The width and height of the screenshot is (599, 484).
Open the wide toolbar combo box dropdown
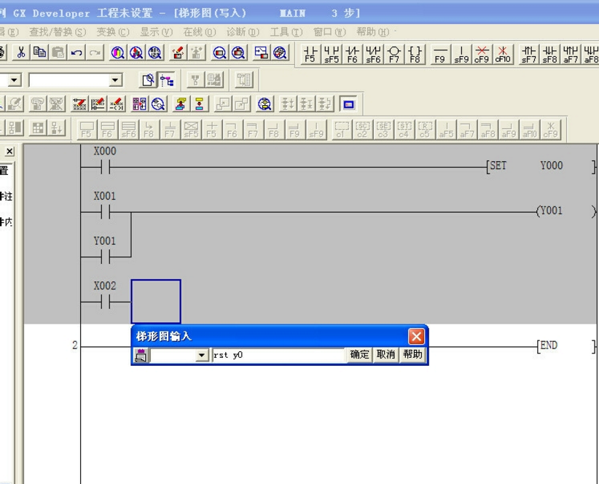(x=116, y=80)
